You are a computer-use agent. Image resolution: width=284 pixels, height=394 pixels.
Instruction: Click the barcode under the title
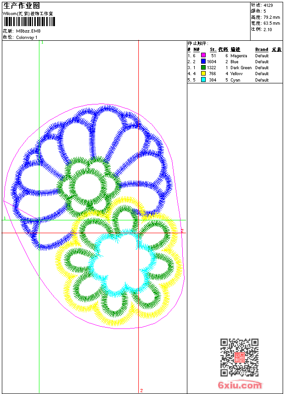coord(29,22)
